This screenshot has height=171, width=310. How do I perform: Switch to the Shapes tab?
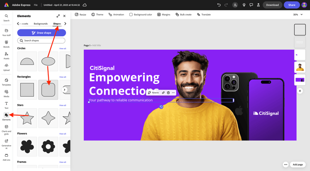click(x=57, y=24)
